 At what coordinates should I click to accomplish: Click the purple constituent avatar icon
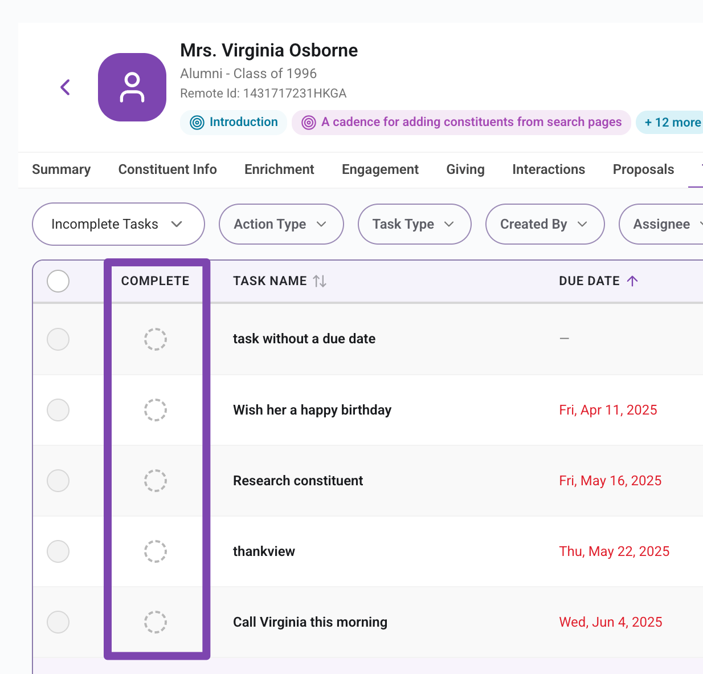coord(132,87)
